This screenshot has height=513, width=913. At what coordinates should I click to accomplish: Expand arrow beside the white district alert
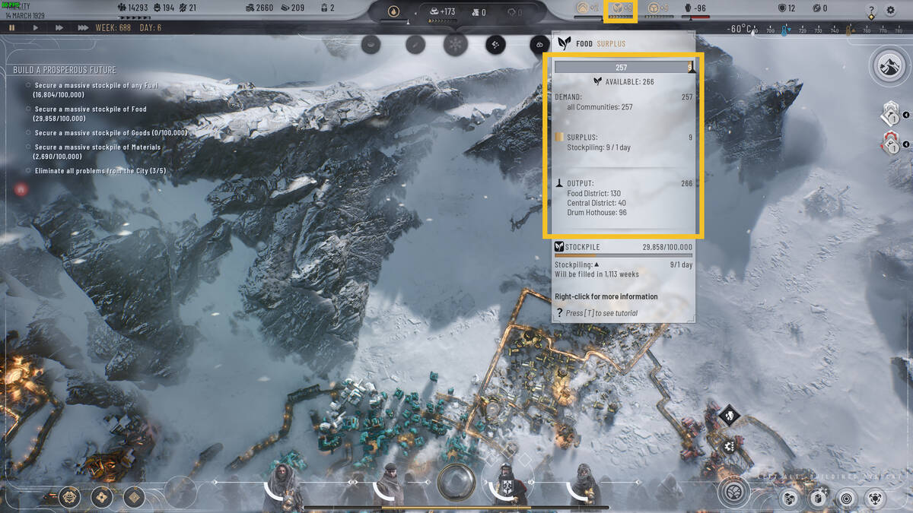[906, 116]
